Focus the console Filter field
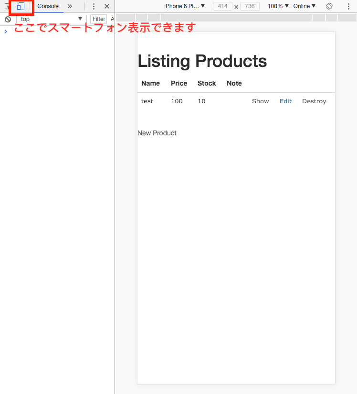The height and width of the screenshot is (394, 357). 99,19
